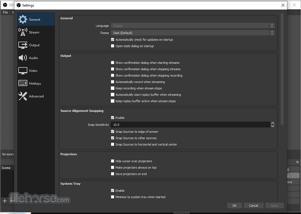Disable automatic update check on startup
The image size is (301, 214).
pyautogui.click(x=113, y=40)
